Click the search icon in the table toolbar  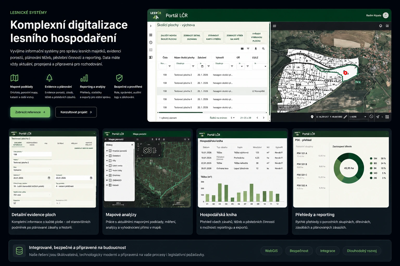click(x=263, y=49)
